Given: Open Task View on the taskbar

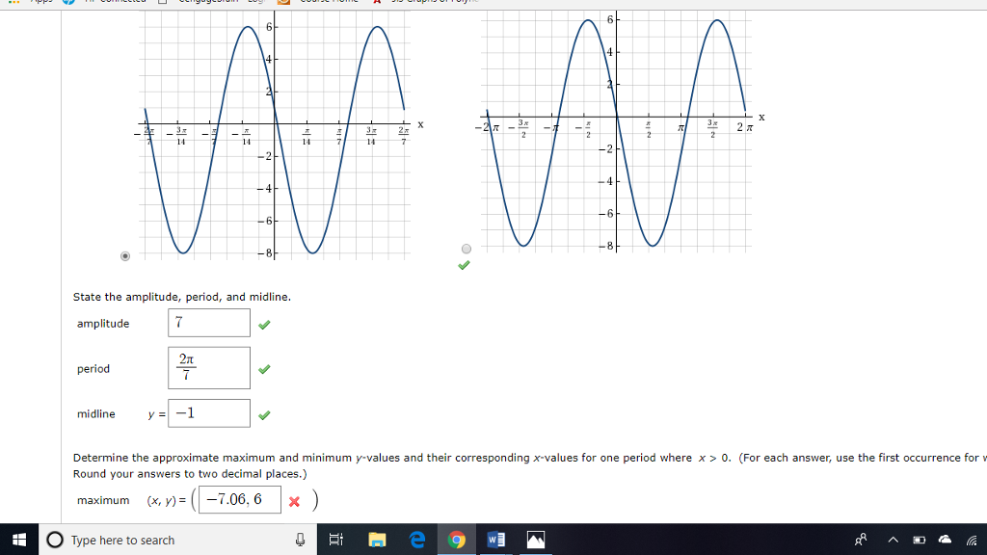Looking at the screenshot, I should (x=335, y=539).
